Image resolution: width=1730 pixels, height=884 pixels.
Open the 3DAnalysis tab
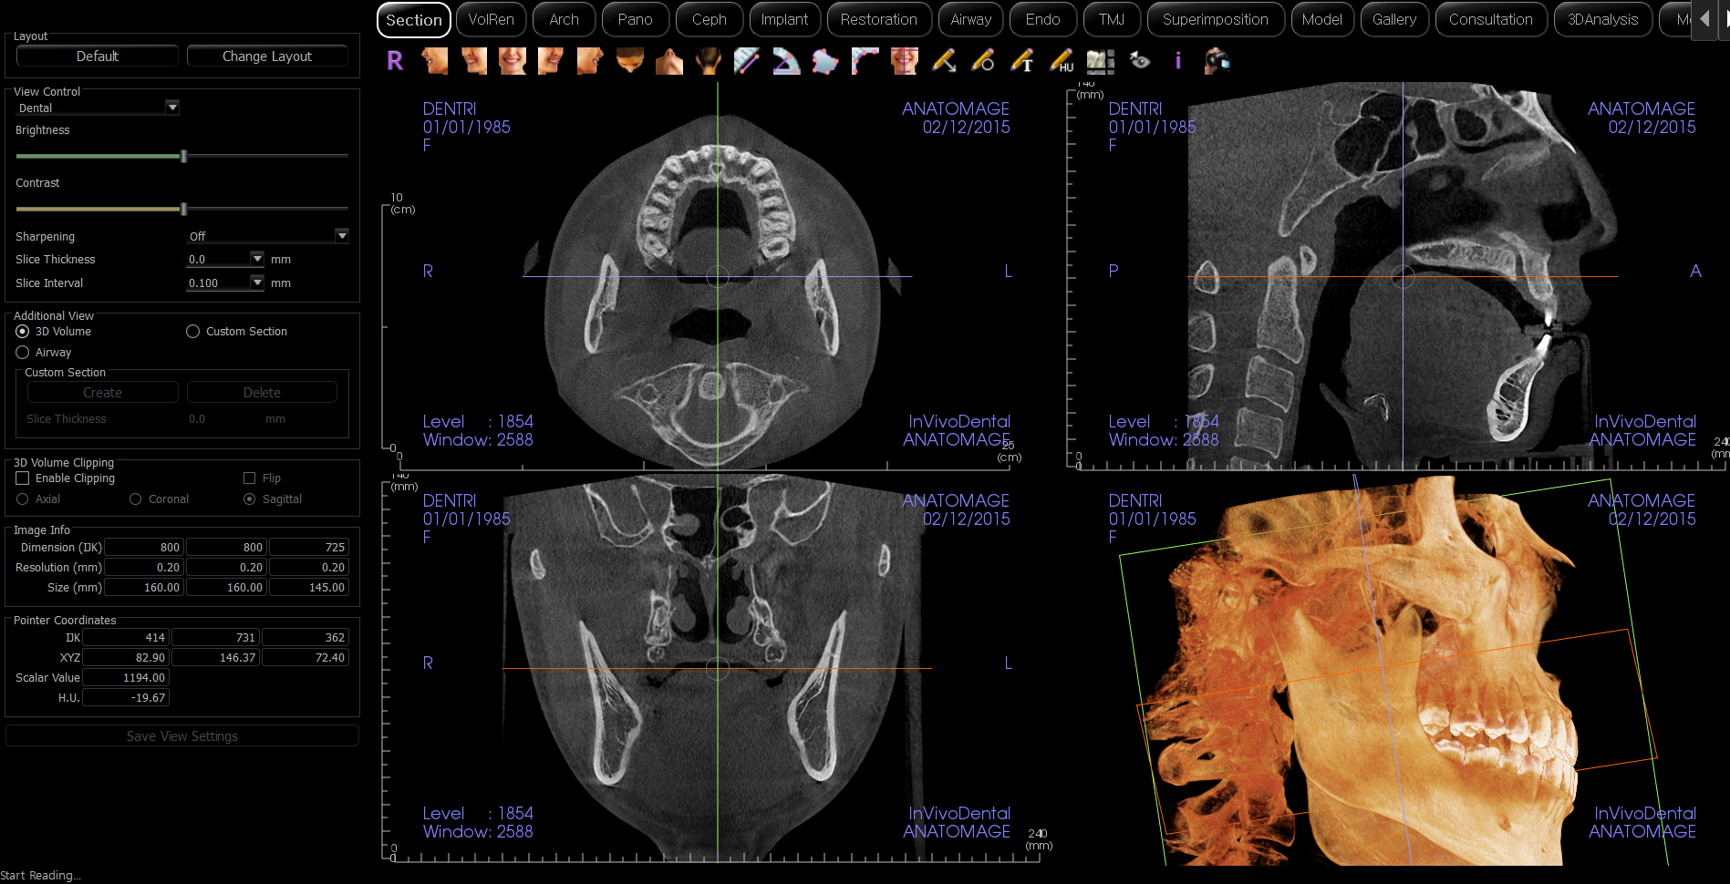pos(1602,19)
